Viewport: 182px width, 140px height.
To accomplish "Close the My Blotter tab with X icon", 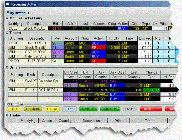I will (x=8, y=13).
